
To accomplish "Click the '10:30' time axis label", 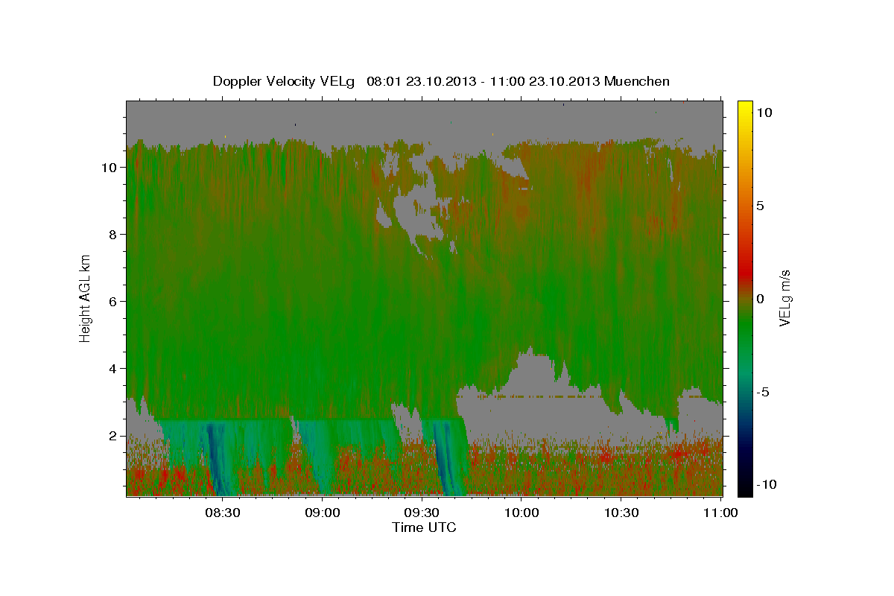I will pos(621,513).
